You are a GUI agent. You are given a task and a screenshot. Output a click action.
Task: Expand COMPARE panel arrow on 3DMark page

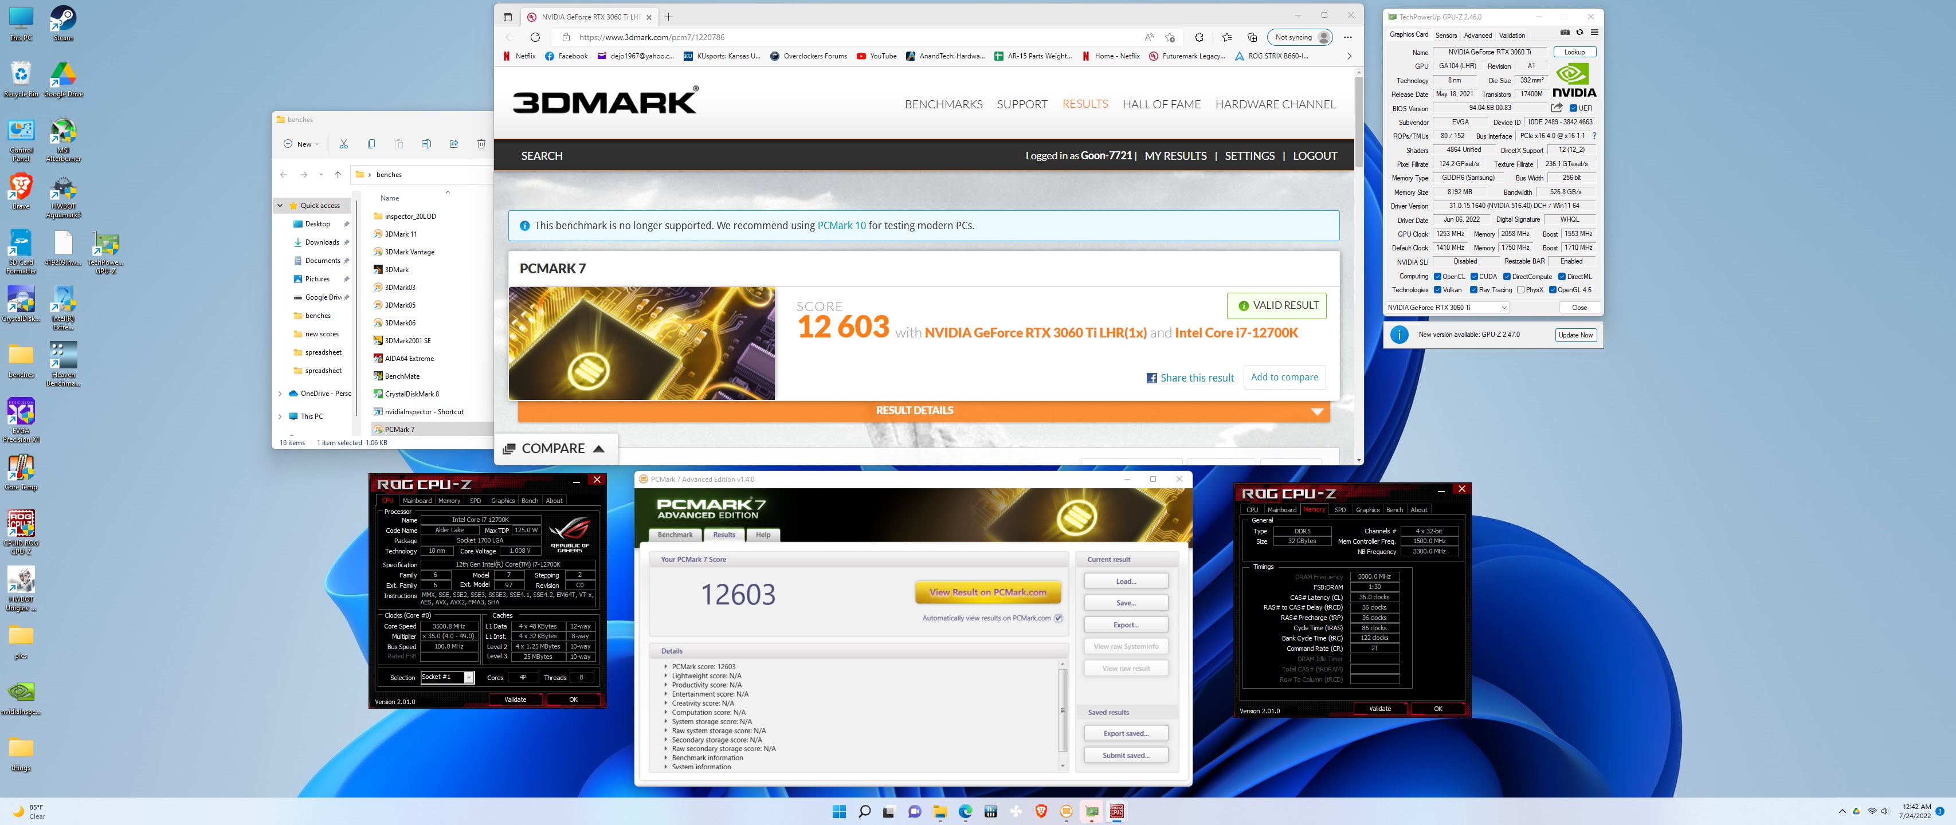coord(598,449)
